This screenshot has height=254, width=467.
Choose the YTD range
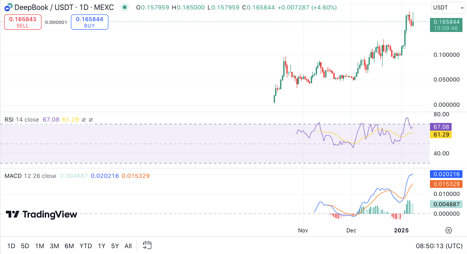86,246
